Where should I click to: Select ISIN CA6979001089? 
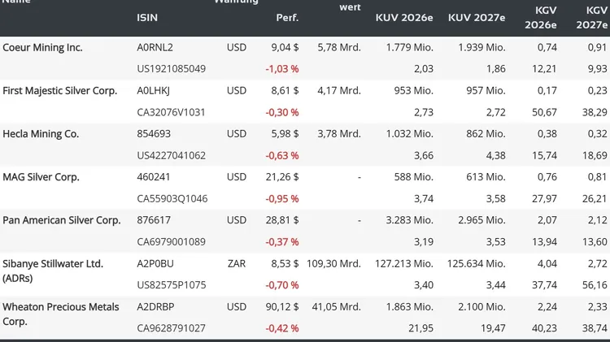pyautogui.click(x=171, y=242)
